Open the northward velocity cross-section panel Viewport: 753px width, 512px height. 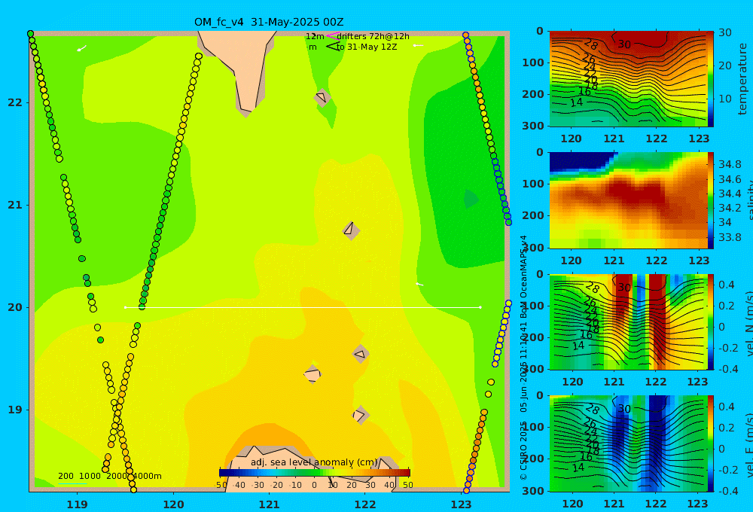click(x=629, y=322)
